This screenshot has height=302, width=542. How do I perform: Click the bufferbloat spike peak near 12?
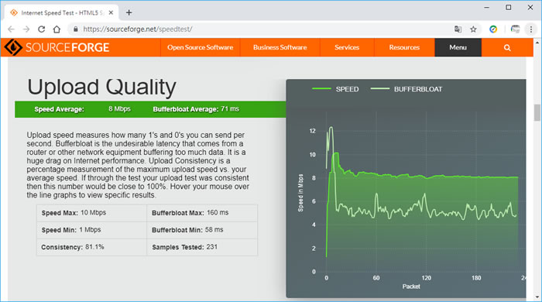click(331, 128)
